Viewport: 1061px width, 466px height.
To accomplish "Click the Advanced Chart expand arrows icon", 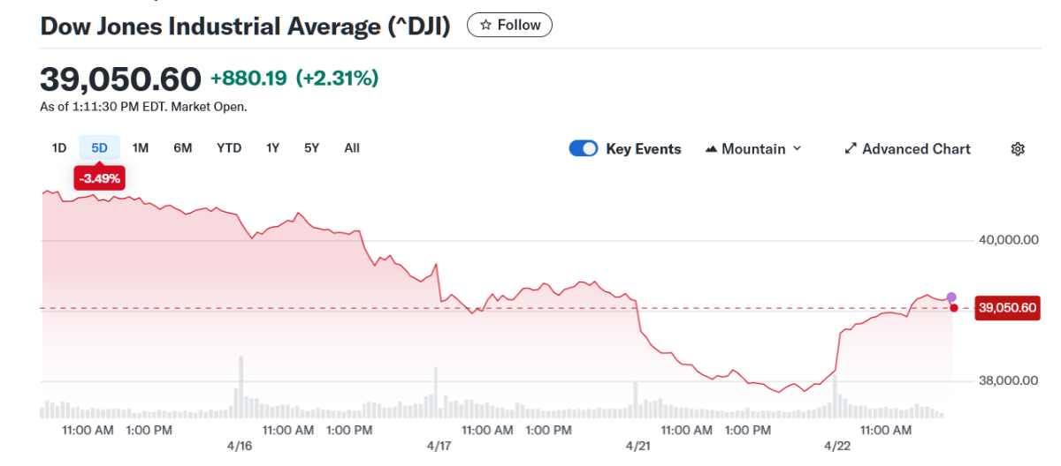I will point(851,149).
